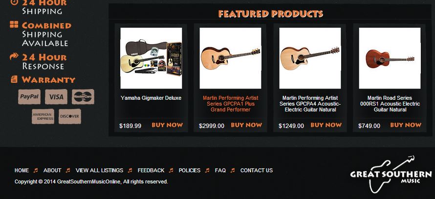This screenshot has height=199, width=435.
Task: Click the Discover card icon
Action: [70, 116]
